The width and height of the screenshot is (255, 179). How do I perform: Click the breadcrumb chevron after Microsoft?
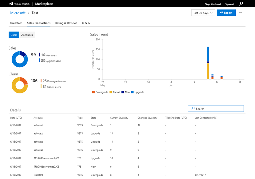pos(28,13)
